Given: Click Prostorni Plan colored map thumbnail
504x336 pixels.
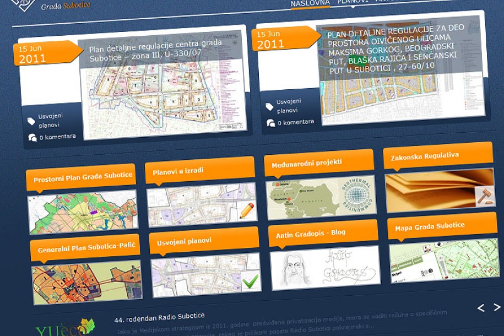Looking at the screenshot, I should (83, 212).
